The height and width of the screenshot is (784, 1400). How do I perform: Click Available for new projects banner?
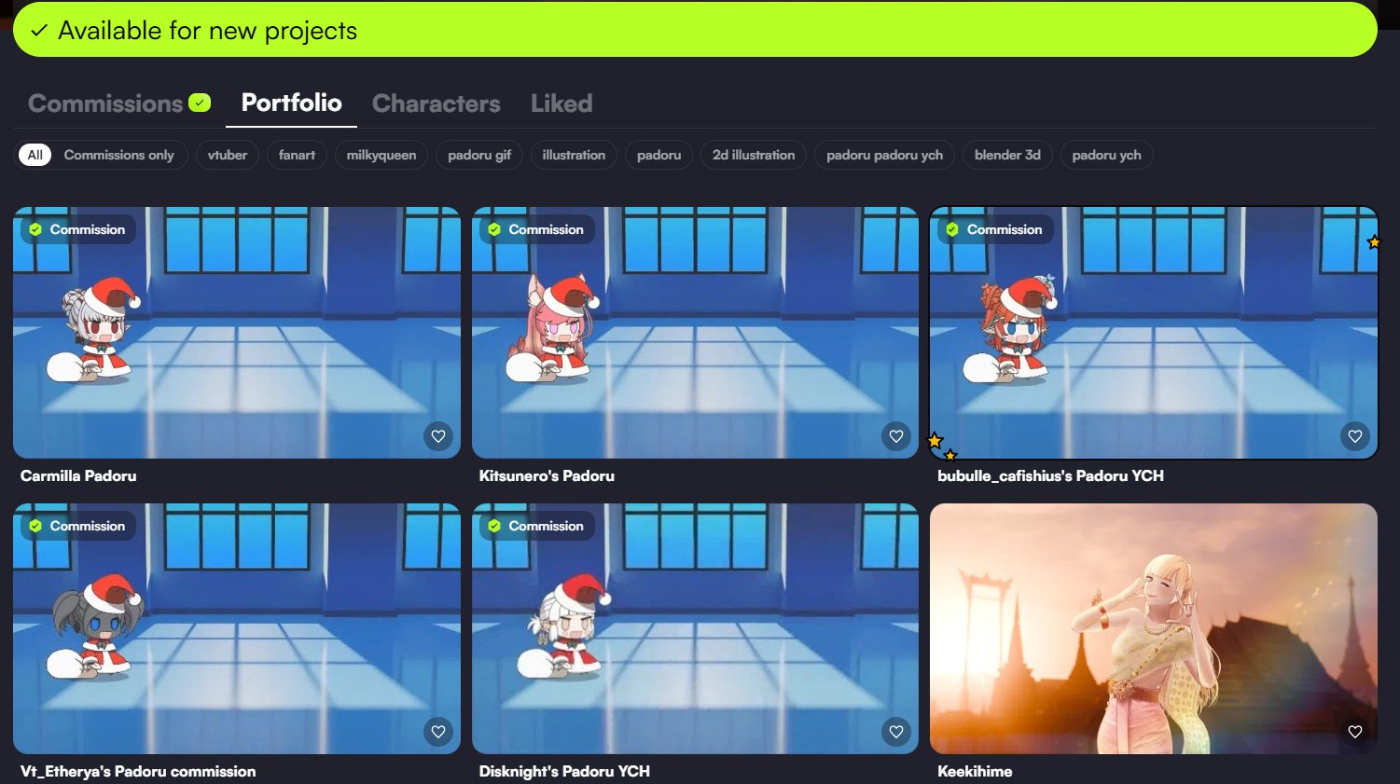[x=694, y=31]
